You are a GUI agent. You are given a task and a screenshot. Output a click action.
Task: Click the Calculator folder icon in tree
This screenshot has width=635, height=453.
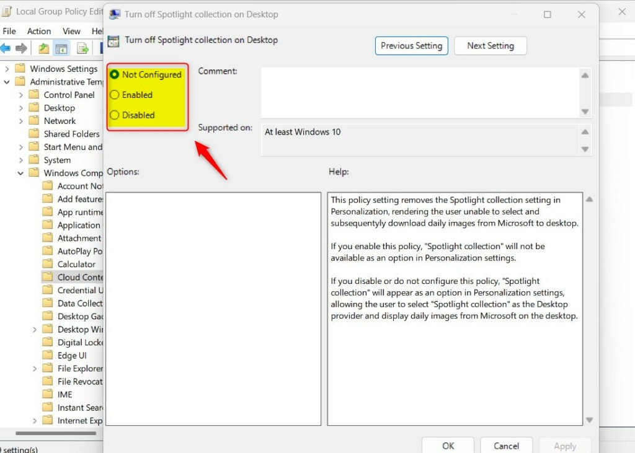pos(48,264)
